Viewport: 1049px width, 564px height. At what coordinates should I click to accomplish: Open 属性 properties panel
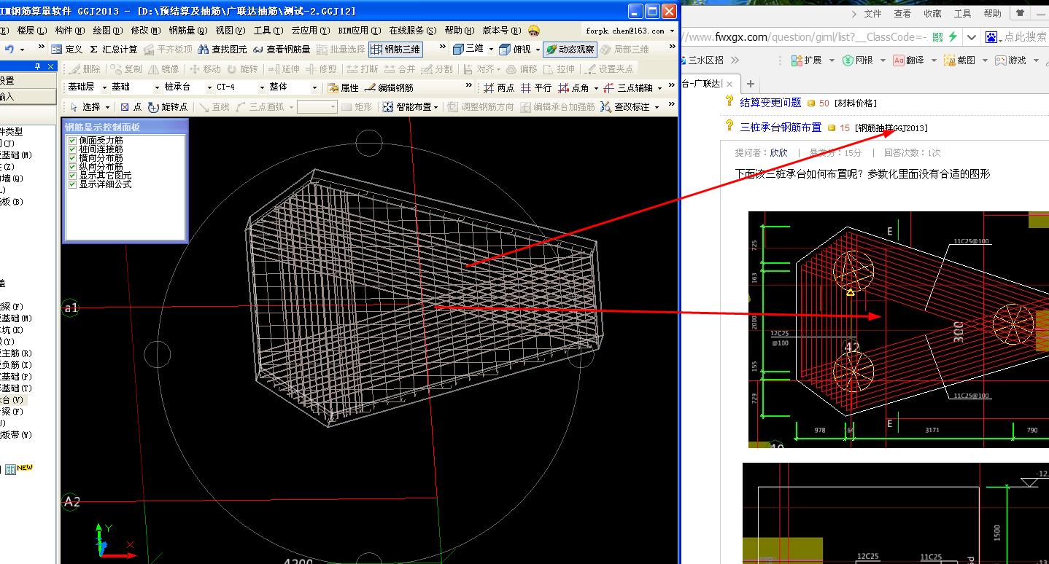(343, 87)
